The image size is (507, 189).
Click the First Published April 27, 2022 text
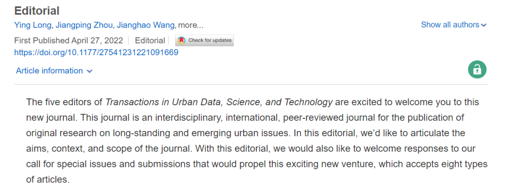tap(69, 41)
